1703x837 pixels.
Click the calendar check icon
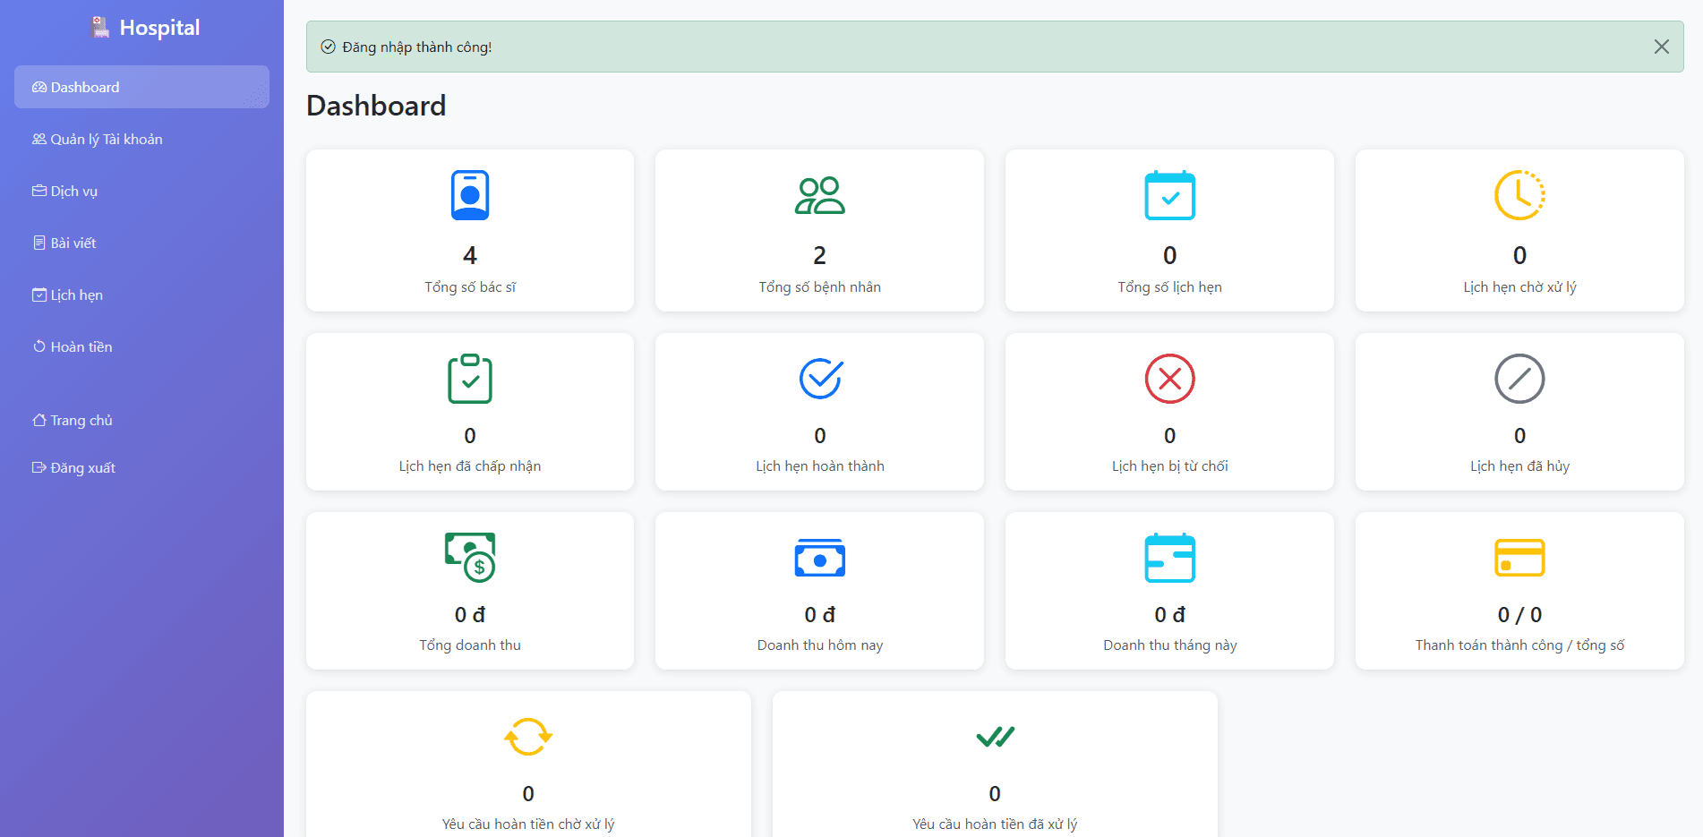pos(1169,195)
